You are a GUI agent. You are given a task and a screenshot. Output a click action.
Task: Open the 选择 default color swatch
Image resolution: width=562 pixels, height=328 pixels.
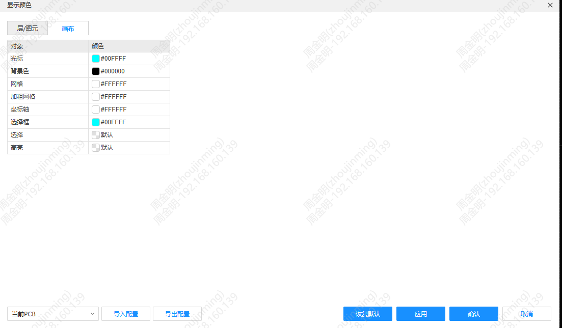point(96,135)
